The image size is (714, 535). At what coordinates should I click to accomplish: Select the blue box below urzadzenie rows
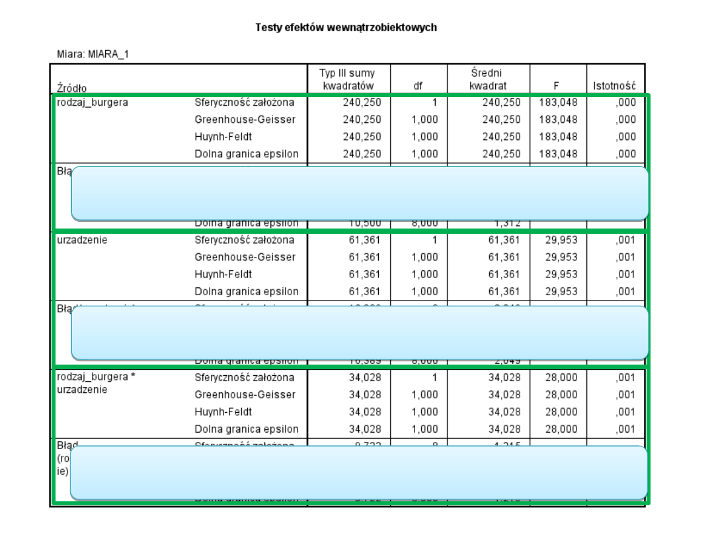pyautogui.click(x=360, y=332)
